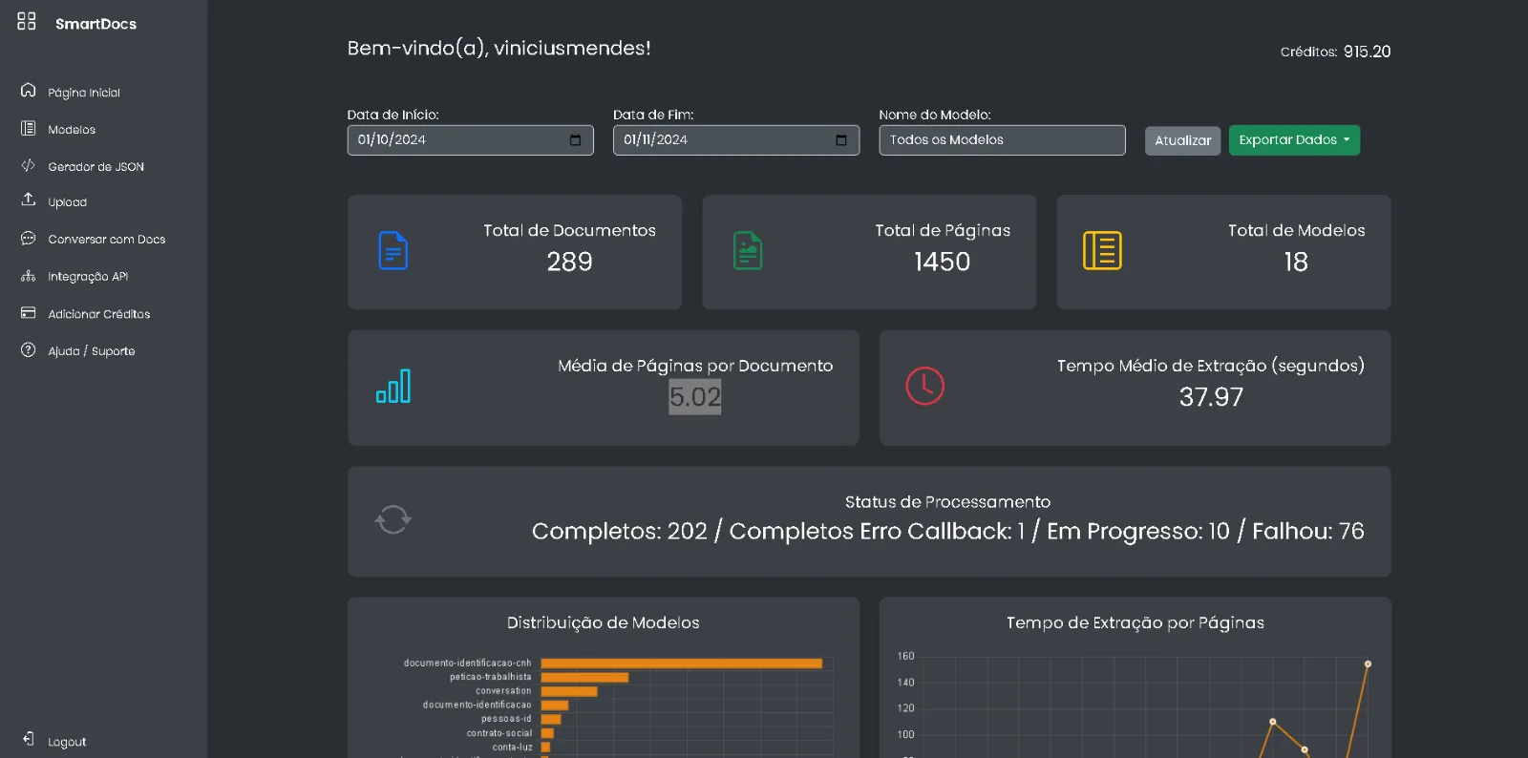Click the documento-identificacao-cnh orange bar
The width and height of the screenshot is (1528, 758).
(681, 663)
